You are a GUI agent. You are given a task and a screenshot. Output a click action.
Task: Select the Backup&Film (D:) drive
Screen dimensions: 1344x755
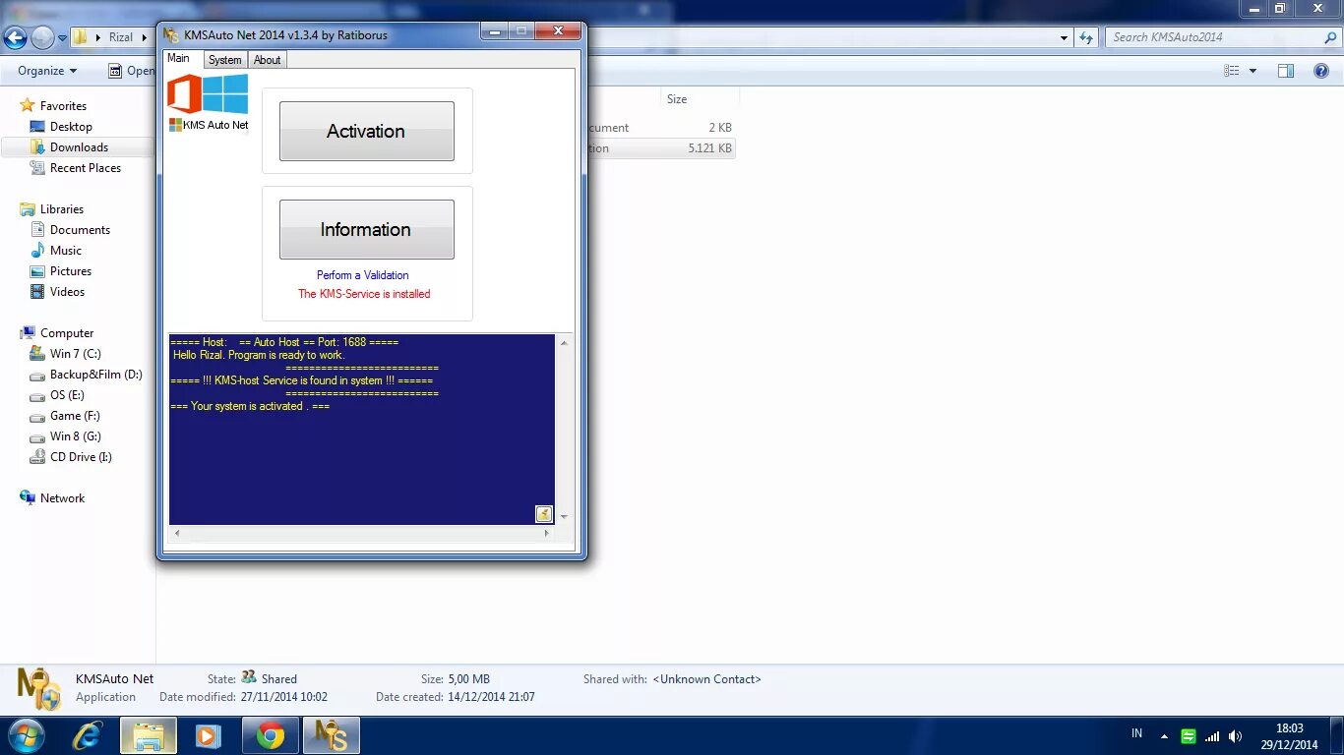[96, 375]
